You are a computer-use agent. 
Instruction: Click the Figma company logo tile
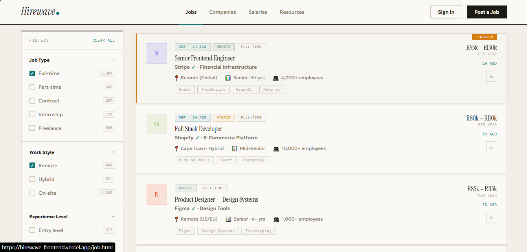click(x=156, y=195)
